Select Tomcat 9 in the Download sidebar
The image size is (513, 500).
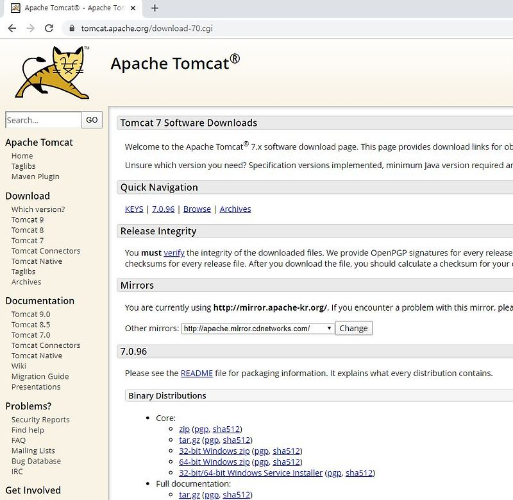coord(27,220)
